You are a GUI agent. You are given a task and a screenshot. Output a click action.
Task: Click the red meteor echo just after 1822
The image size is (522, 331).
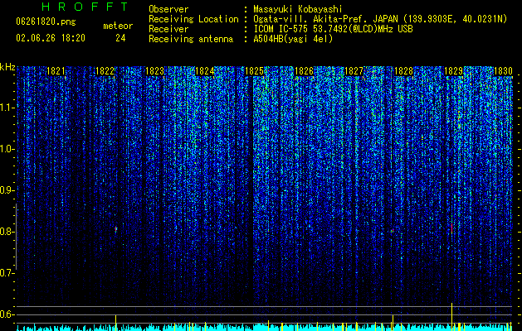point(116,229)
